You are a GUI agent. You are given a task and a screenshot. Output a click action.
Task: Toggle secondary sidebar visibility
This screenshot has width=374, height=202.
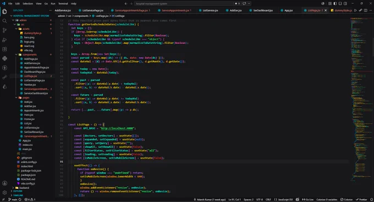[x=345, y=4]
